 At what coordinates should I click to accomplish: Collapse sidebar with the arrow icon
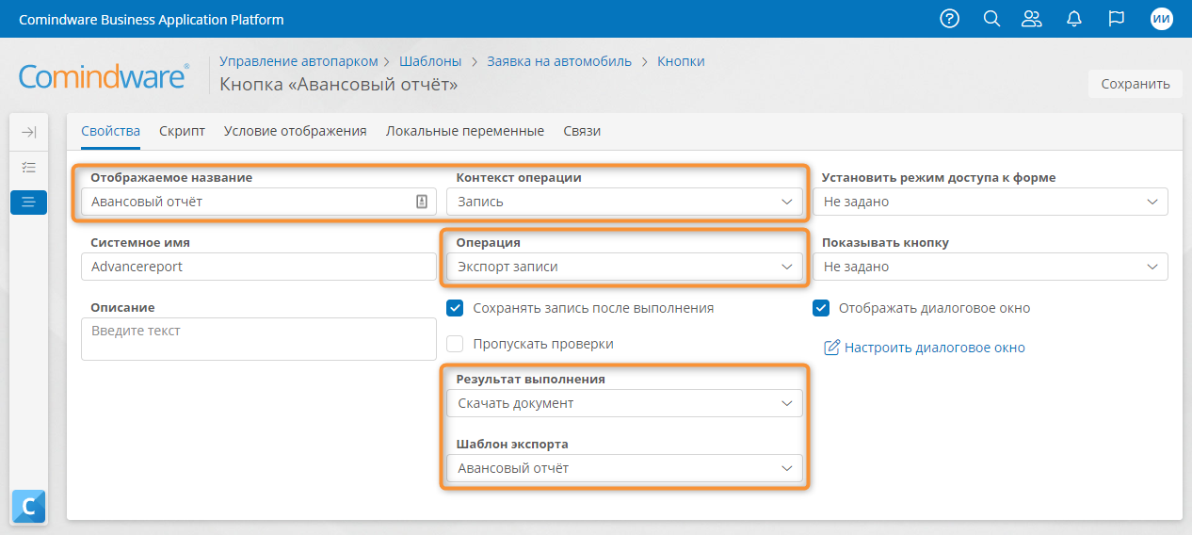click(x=28, y=133)
